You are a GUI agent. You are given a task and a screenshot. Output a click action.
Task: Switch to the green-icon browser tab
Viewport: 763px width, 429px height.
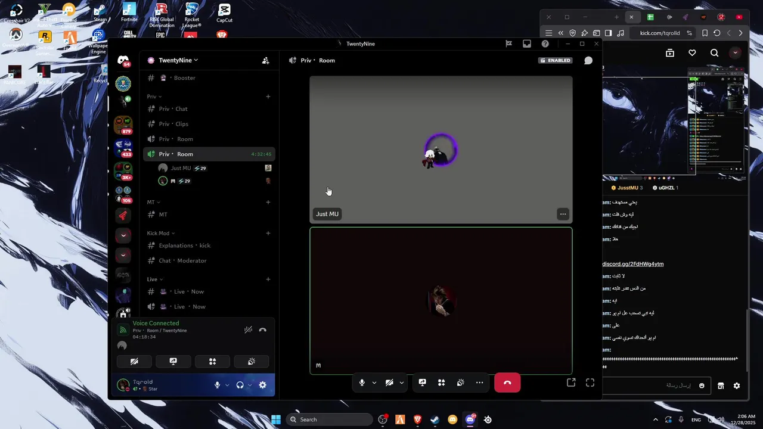pos(650,17)
